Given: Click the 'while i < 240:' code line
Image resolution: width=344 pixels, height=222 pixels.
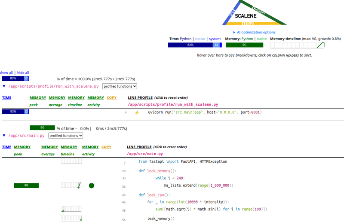Looking at the screenshot, I should (170, 178).
